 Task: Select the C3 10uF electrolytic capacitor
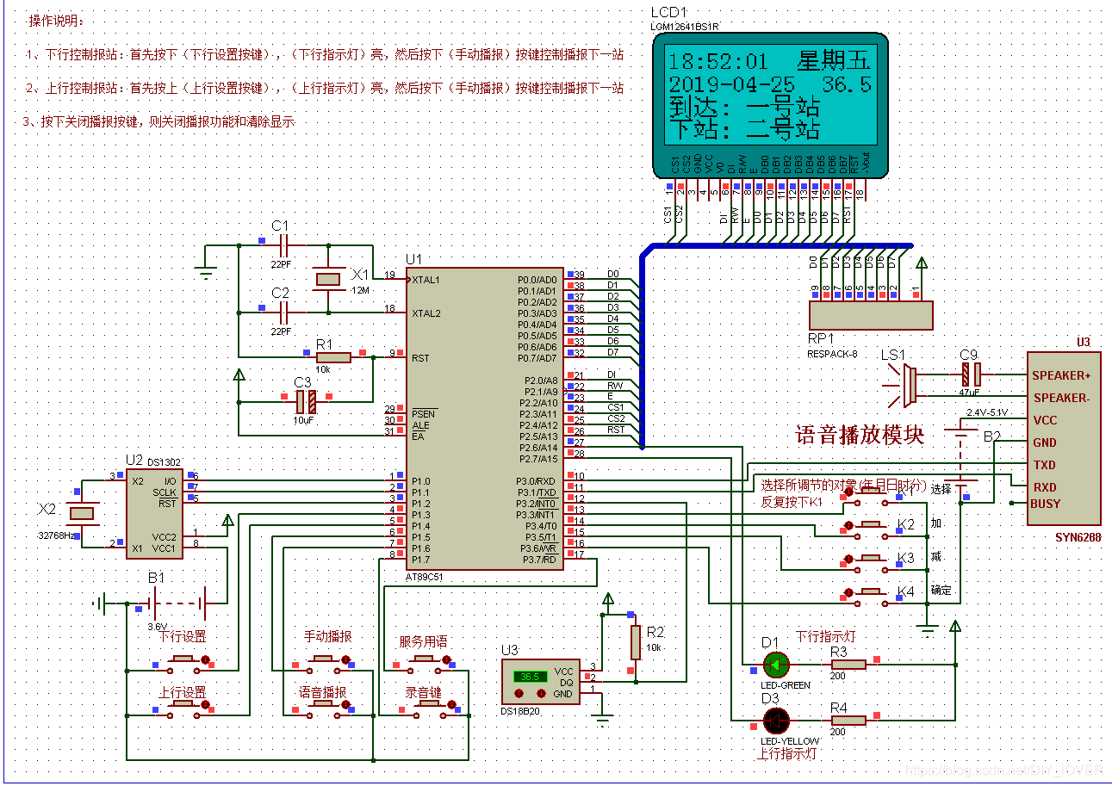[305, 400]
